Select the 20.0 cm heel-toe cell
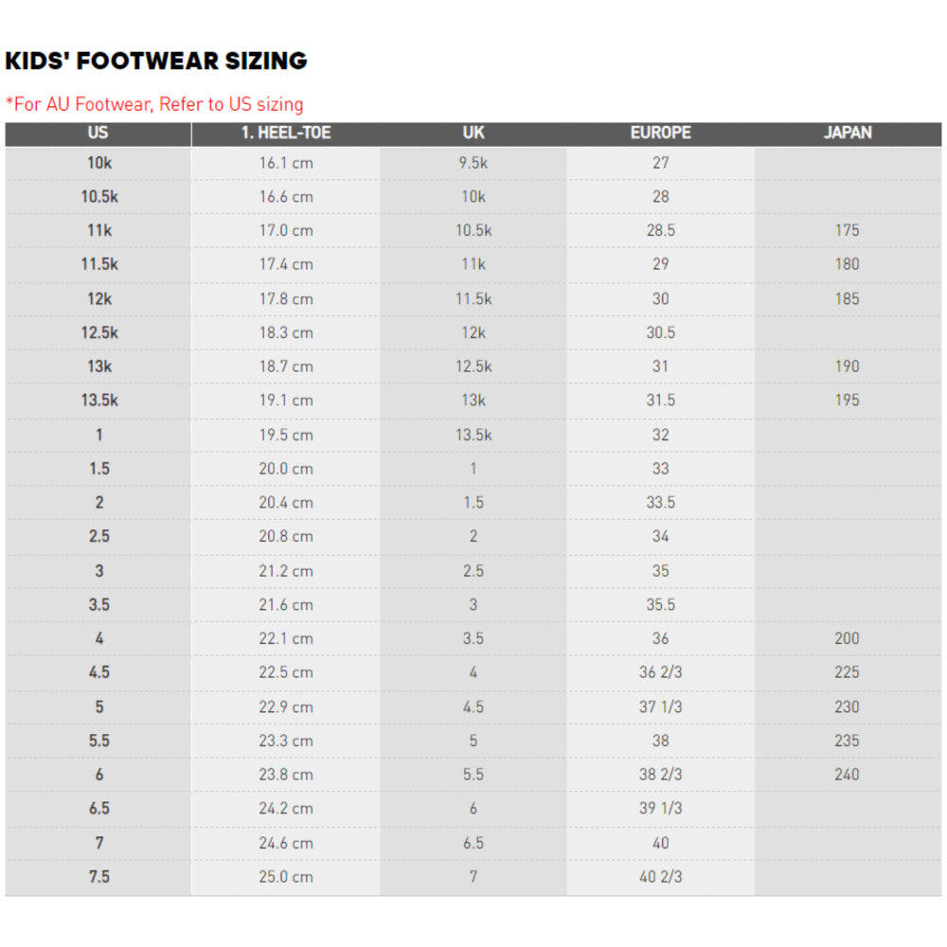 click(x=285, y=469)
